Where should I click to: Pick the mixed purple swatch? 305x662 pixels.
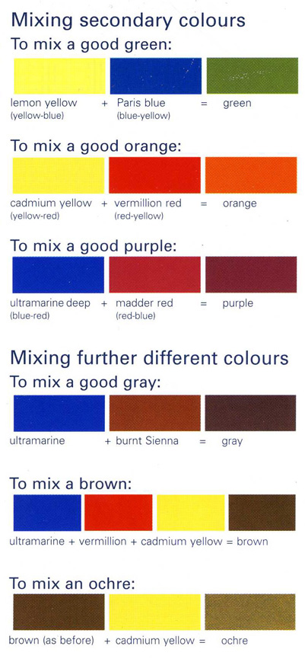[251, 275]
